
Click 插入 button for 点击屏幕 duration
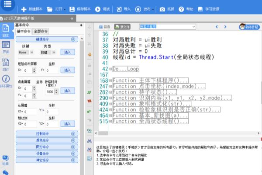pos(68,91)
